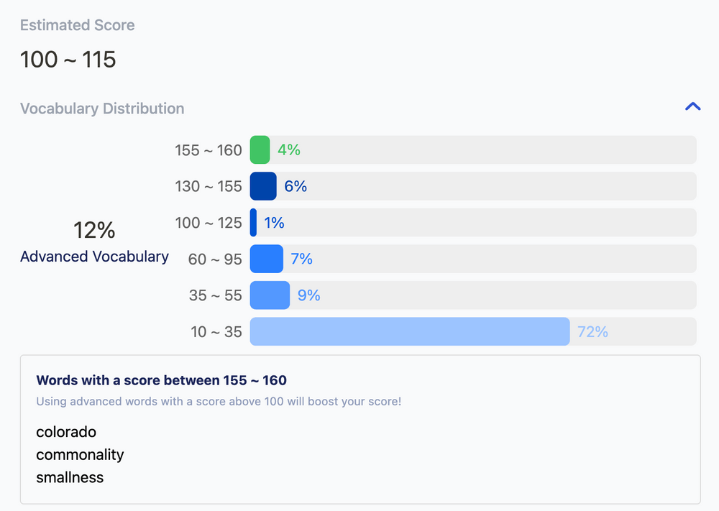Click the 10 ~ 35 range label
The image size is (719, 511).
(x=216, y=332)
